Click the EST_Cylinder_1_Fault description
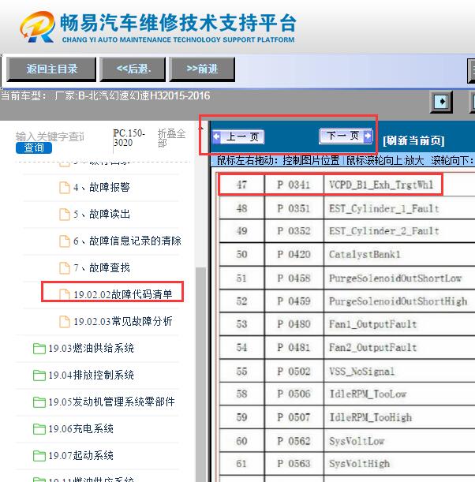The height and width of the screenshot is (482, 475). tap(384, 209)
